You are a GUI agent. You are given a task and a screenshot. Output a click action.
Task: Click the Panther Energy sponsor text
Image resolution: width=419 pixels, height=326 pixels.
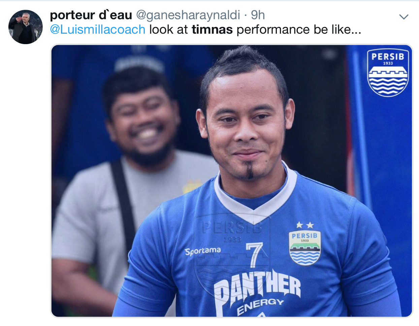click(258, 292)
